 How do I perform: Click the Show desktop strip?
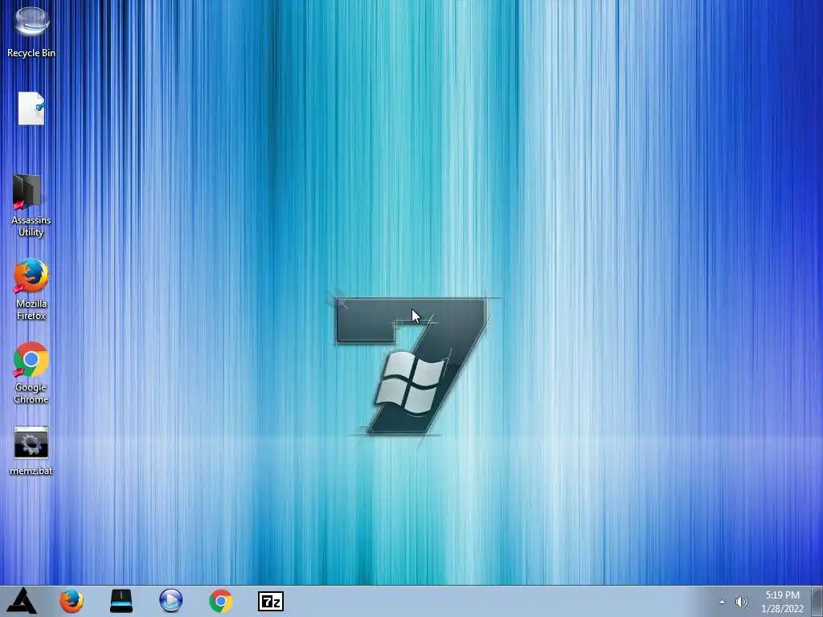coord(817,601)
